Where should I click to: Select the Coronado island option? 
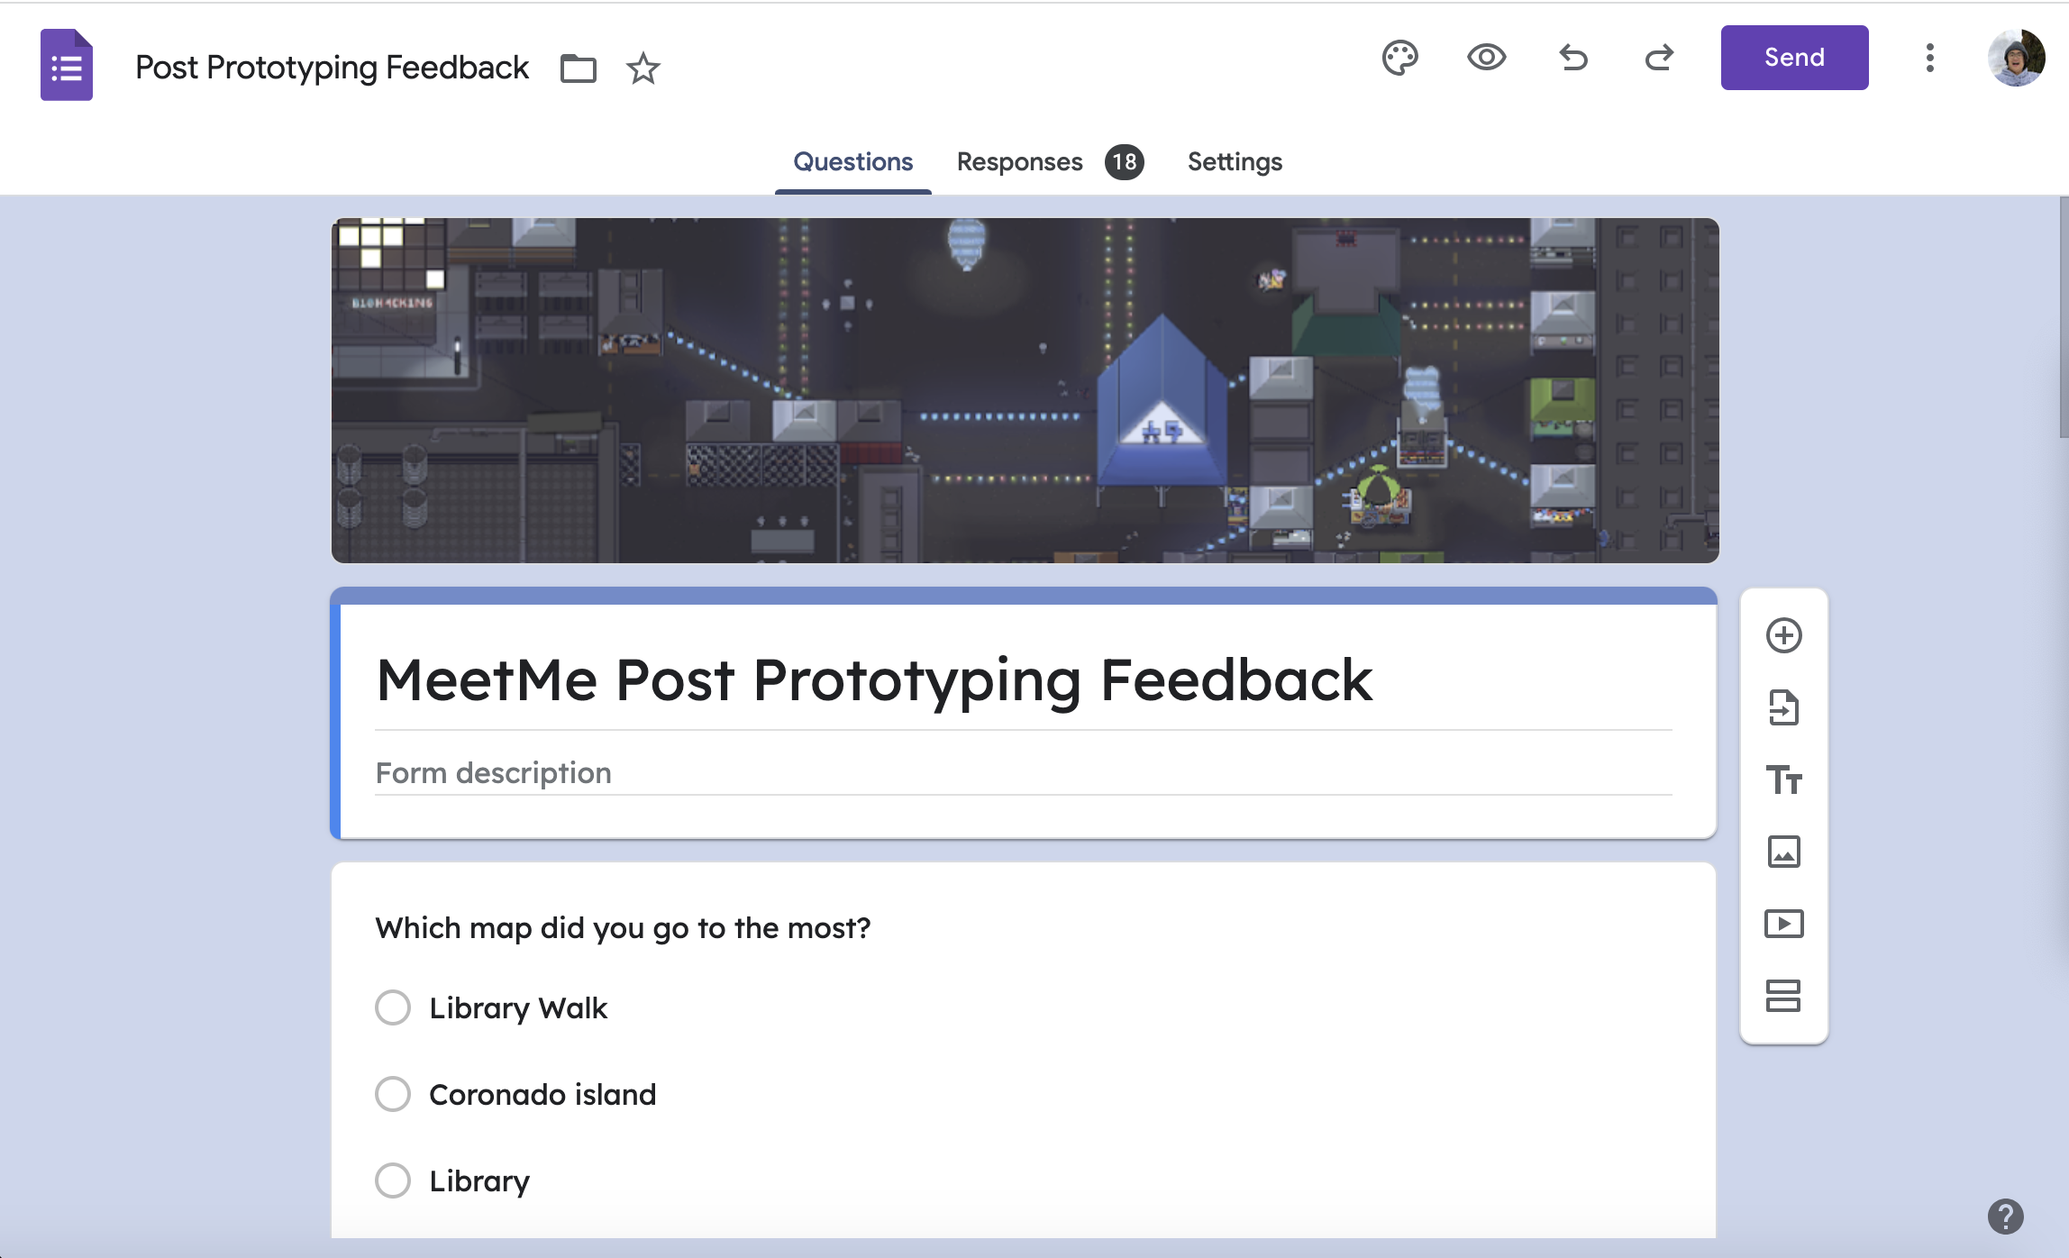pos(393,1094)
